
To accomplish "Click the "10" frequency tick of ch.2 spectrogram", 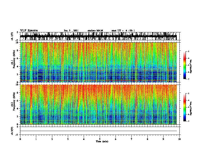I will 17,85.
